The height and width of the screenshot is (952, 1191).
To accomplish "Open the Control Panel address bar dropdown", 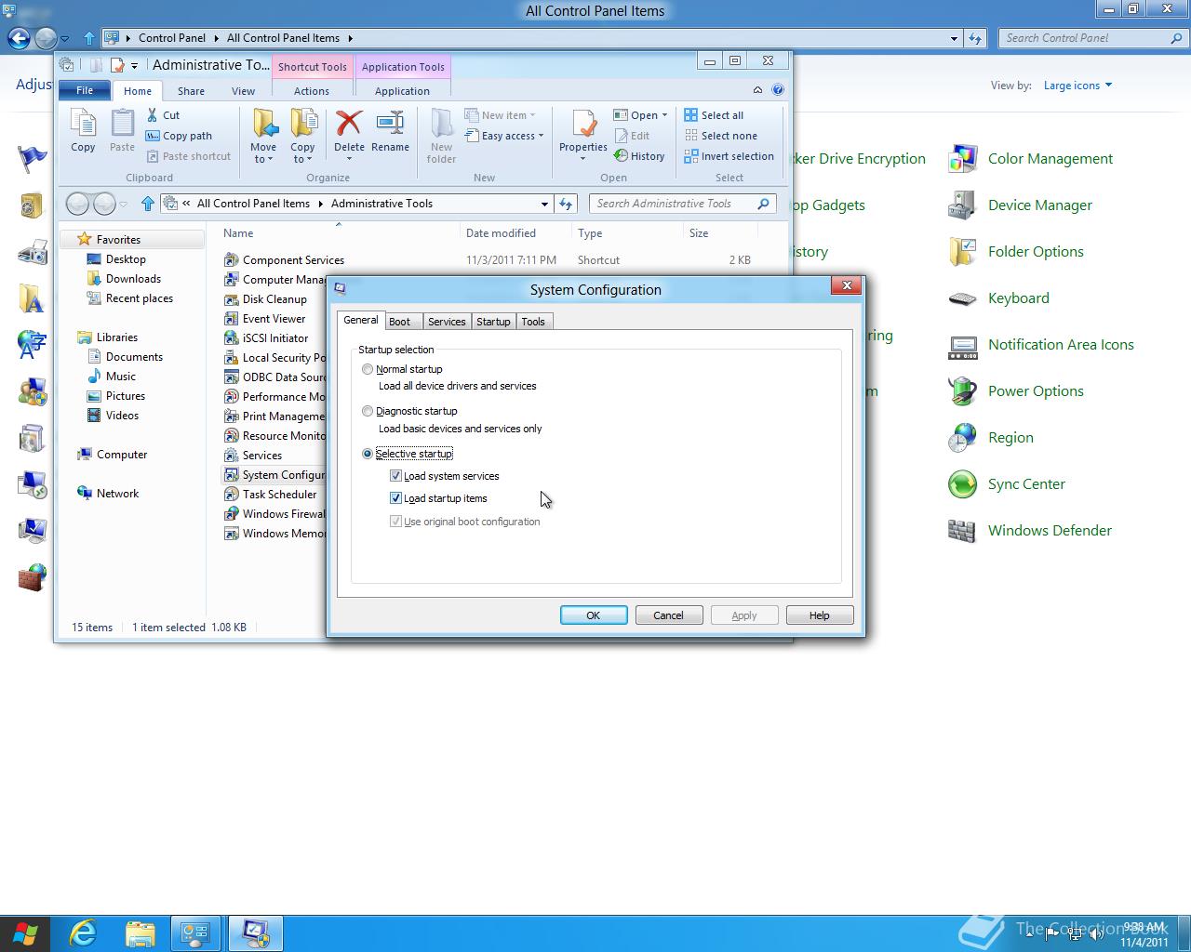I will point(954,38).
